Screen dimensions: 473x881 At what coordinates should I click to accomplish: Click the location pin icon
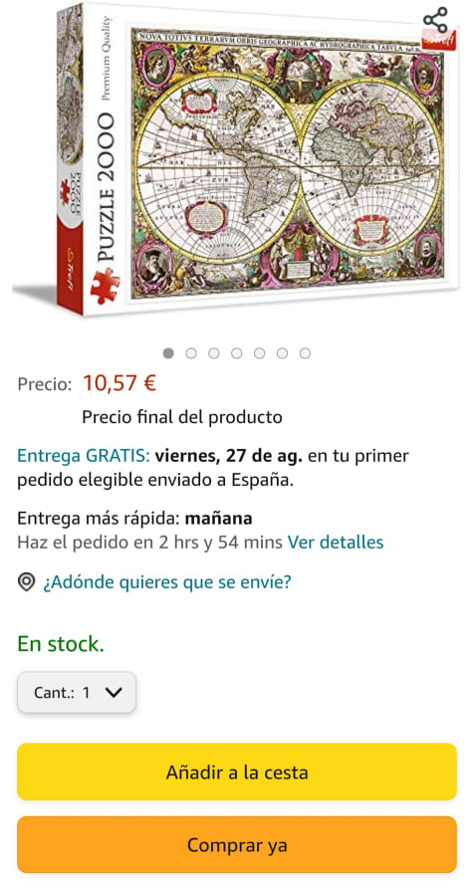[x=27, y=582]
